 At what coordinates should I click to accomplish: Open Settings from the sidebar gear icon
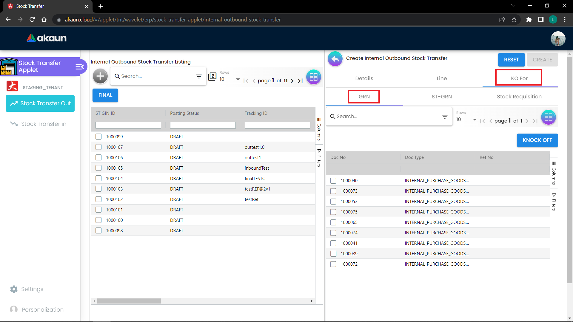(x=14, y=289)
